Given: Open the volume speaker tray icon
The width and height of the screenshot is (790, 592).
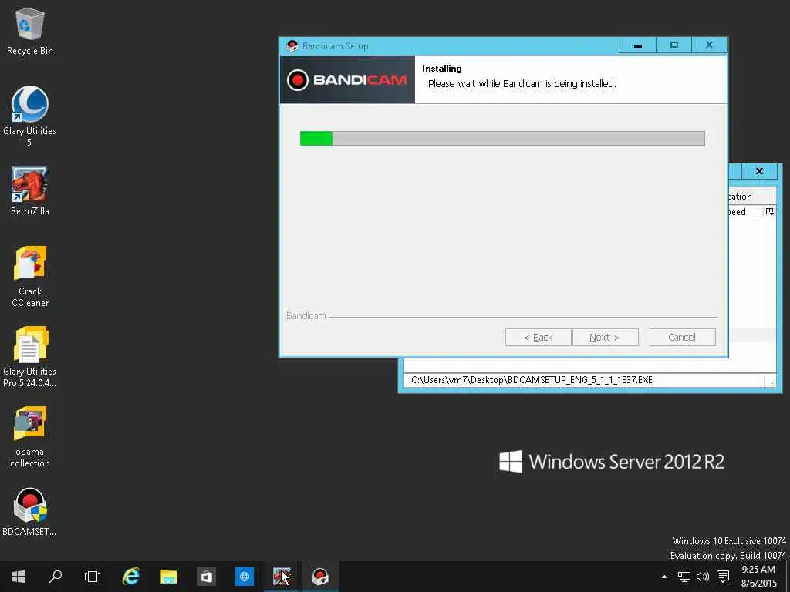Looking at the screenshot, I should point(702,577).
